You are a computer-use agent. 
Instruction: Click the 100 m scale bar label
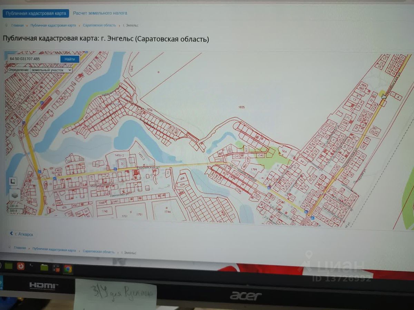point(13,206)
